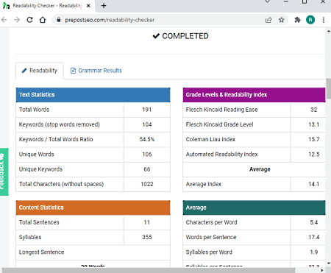
Task: Bookmark this page with star icon
Action: (282, 20)
